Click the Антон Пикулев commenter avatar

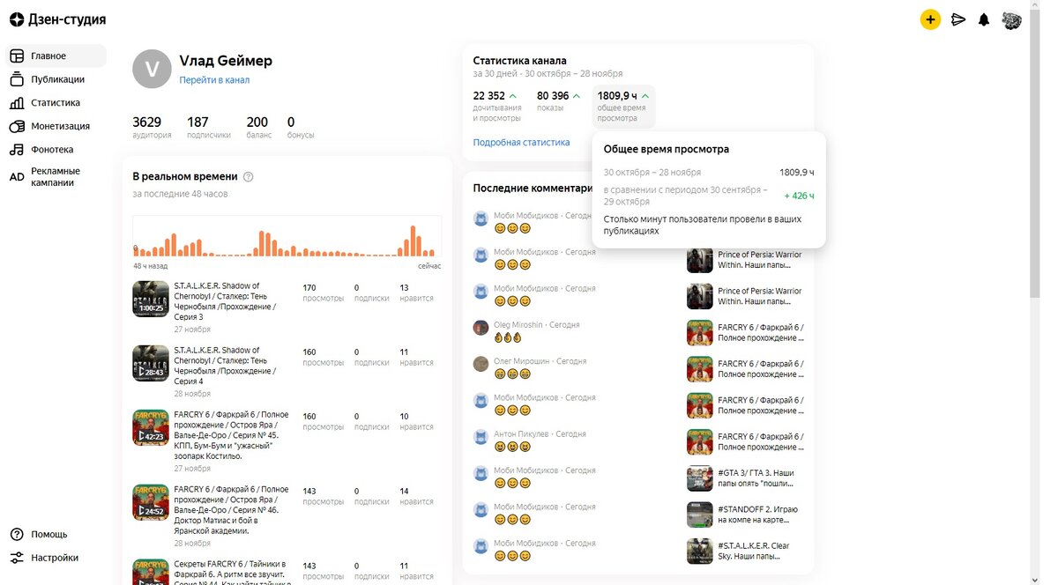(x=481, y=437)
